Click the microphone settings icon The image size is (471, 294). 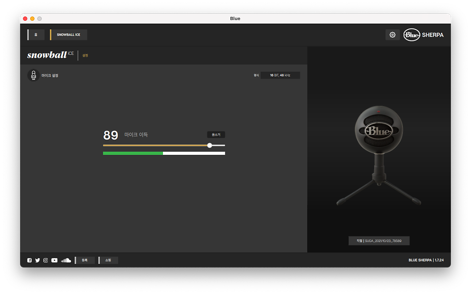pos(33,75)
